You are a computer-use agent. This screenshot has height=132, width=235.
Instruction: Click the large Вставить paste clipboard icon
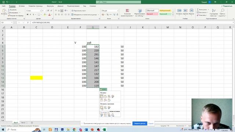(4, 11)
